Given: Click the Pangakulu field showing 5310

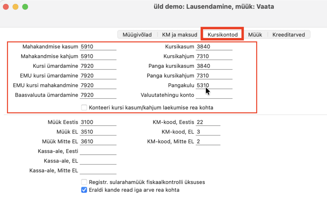Looking at the screenshot, I should 214,85.
